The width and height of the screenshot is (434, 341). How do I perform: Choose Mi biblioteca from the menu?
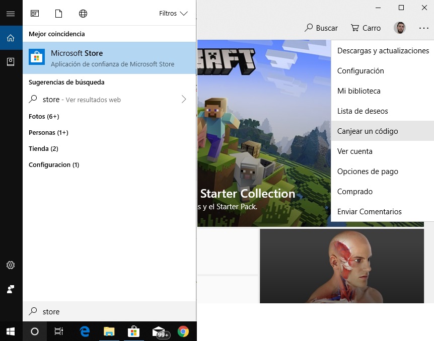click(358, 91)
